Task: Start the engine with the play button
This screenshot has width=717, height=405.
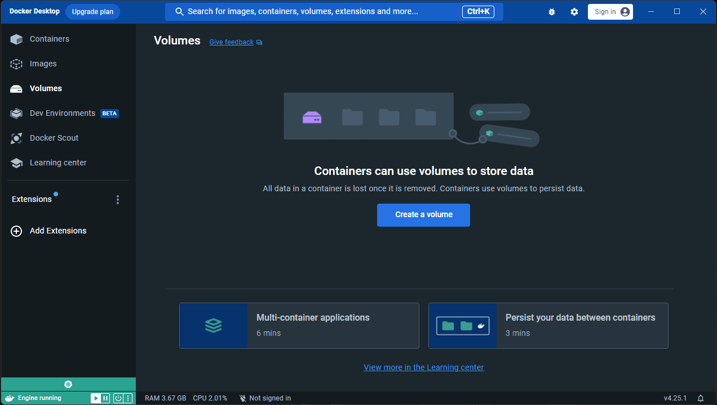Action: click(x=96, y=398)
